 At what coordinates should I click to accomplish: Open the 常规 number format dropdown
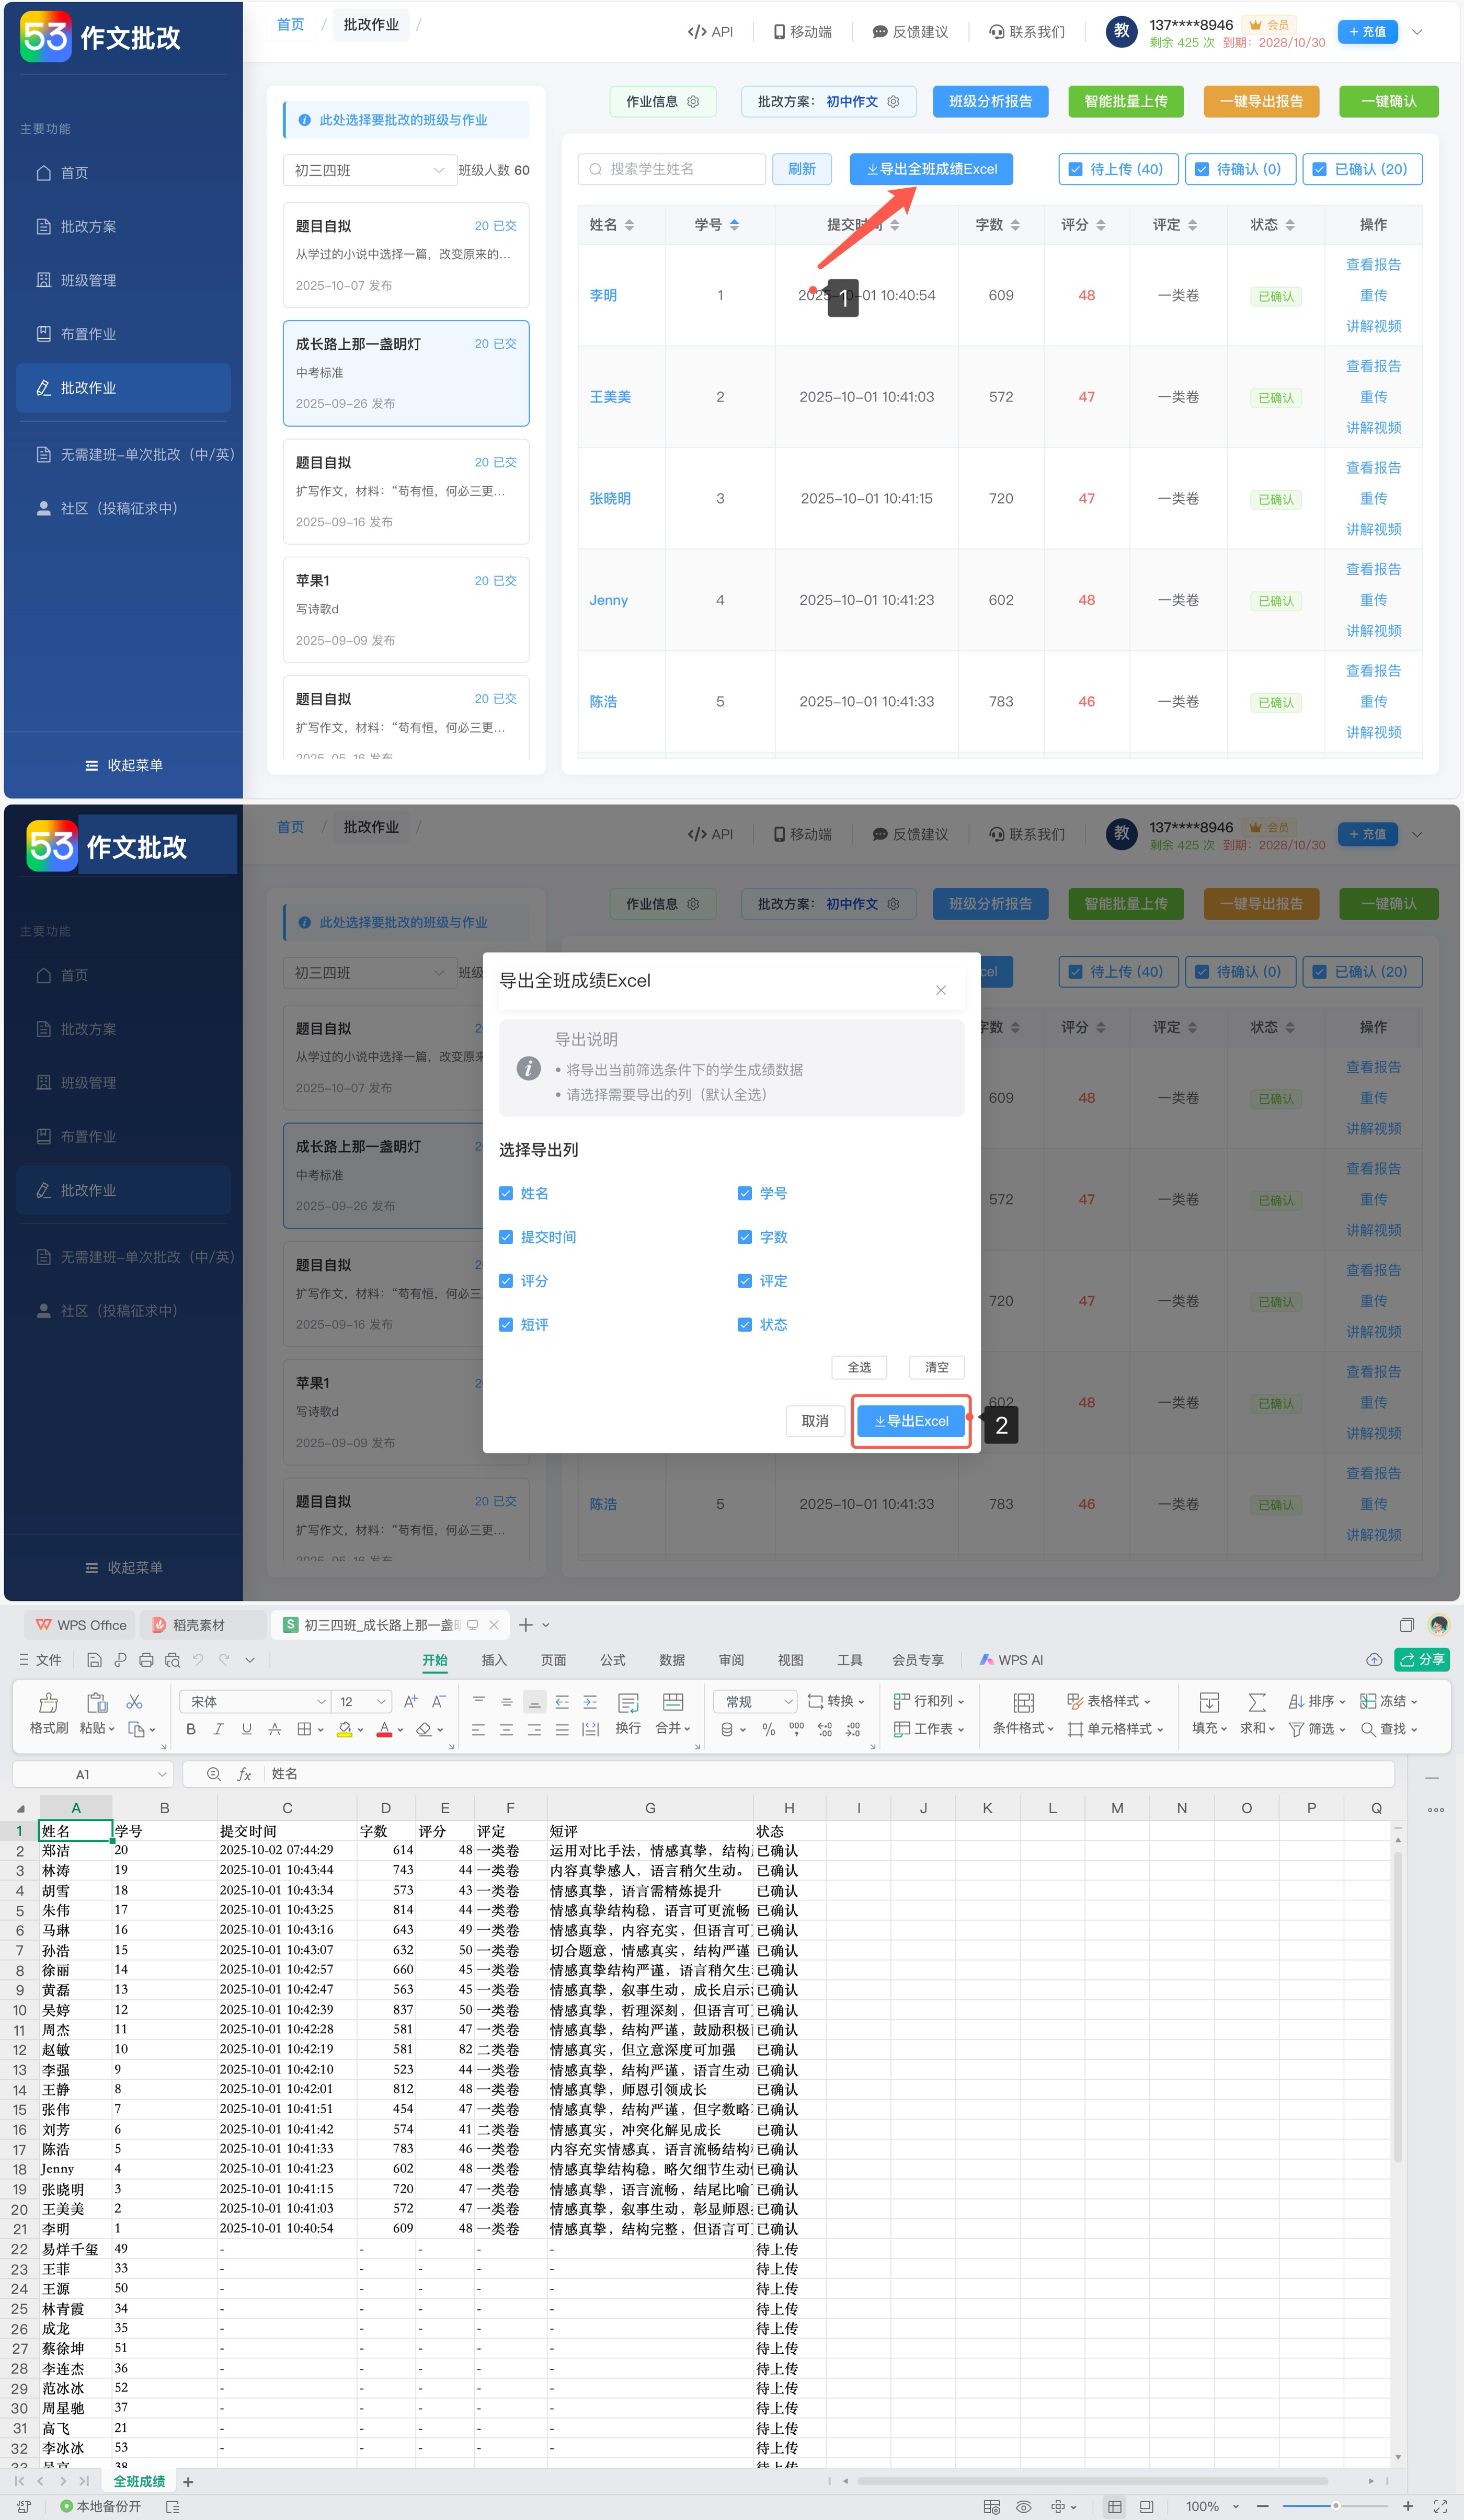788,1702
